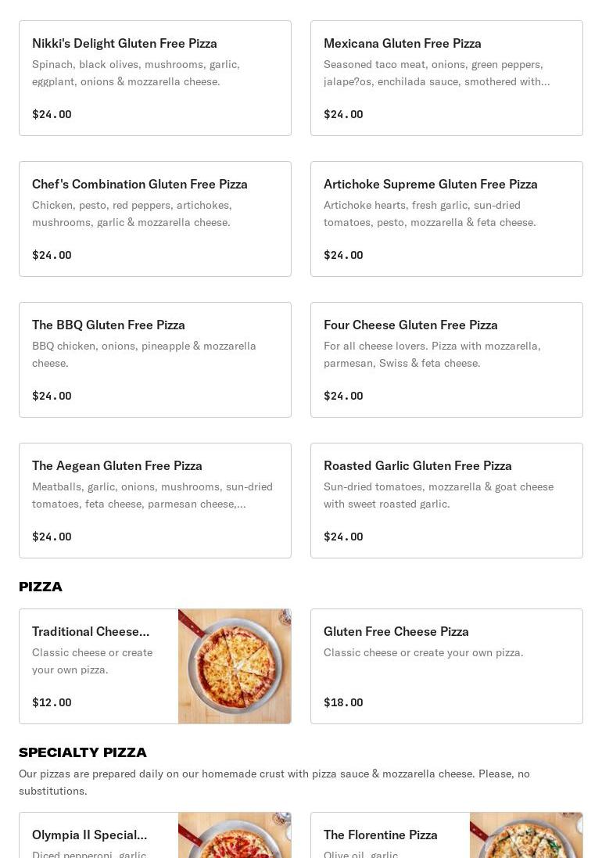This screenshot has width=602, height=858.
Task: Open the Olympia II Special pizza title
Action: [89, 835]
